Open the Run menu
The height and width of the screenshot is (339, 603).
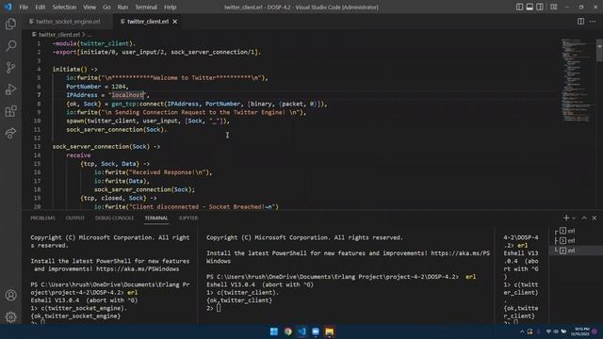(x=122, y=7)
